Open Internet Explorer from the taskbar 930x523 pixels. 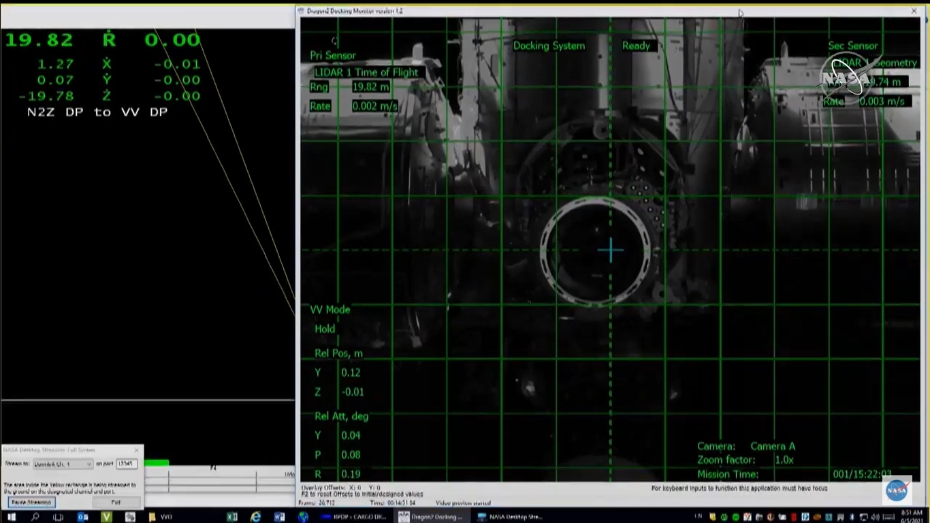(256, 517)
